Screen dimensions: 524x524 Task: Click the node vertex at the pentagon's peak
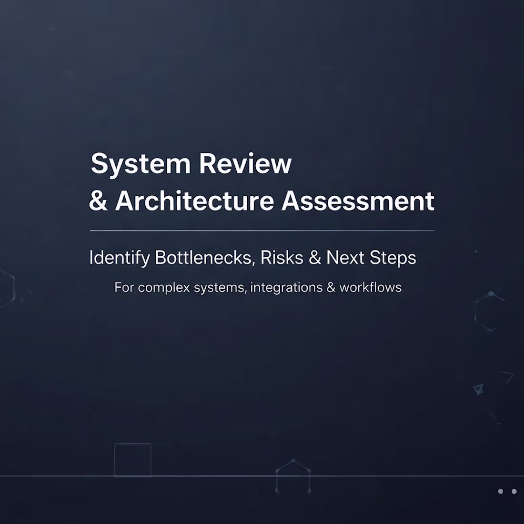coord(293,460)
